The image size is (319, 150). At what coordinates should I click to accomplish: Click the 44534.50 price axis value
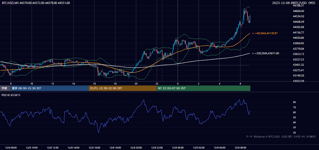coord(299,16)
